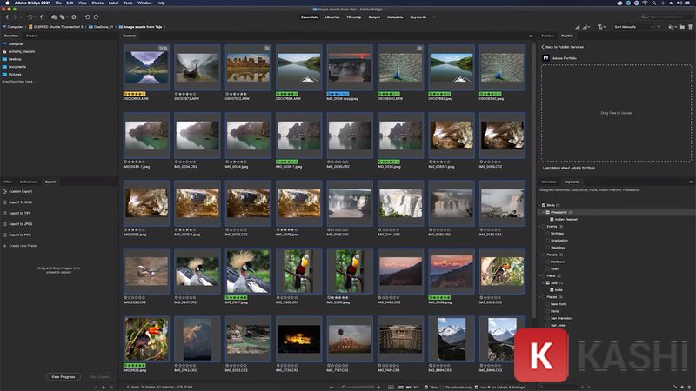Screen dimensions: 696x391
Task: Go Back to Publish Services
Action: [562, 47]
